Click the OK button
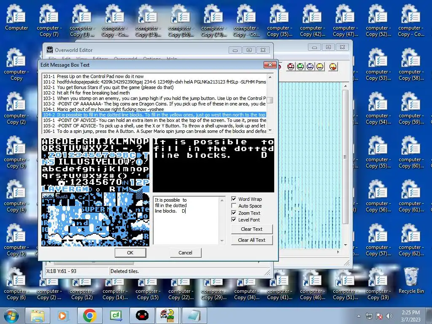The width and height of the screenshot is (432, 324). [x=130, y=253]
